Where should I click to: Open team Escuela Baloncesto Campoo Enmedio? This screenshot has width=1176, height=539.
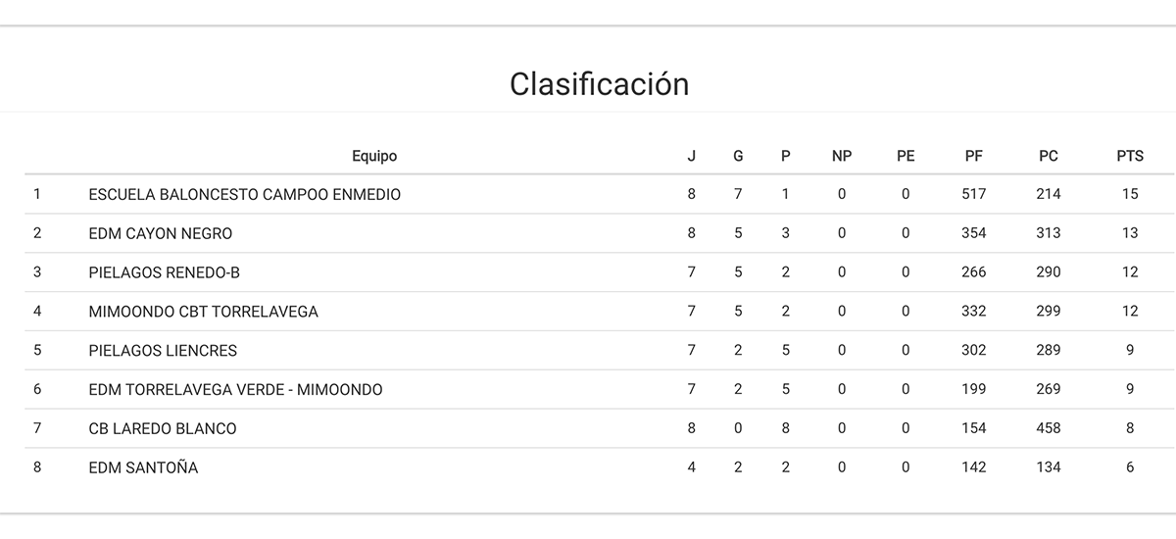click(244, 194)
